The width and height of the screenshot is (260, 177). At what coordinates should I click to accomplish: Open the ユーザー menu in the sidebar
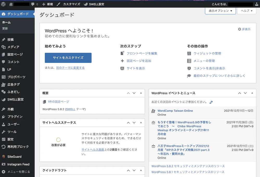tap(14, 124)
